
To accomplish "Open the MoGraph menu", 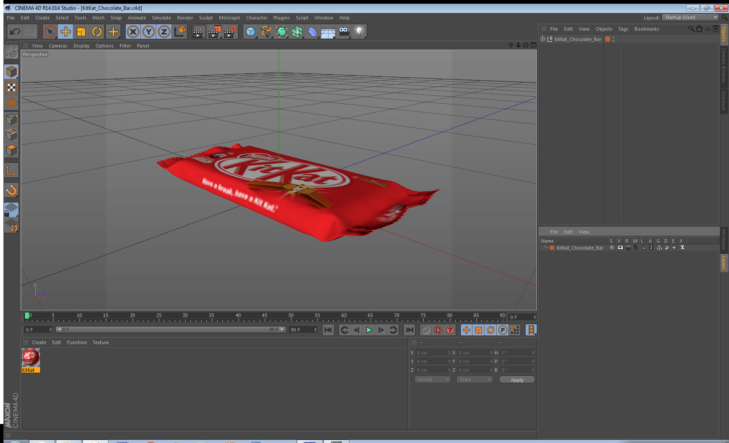I will point(229,18).
